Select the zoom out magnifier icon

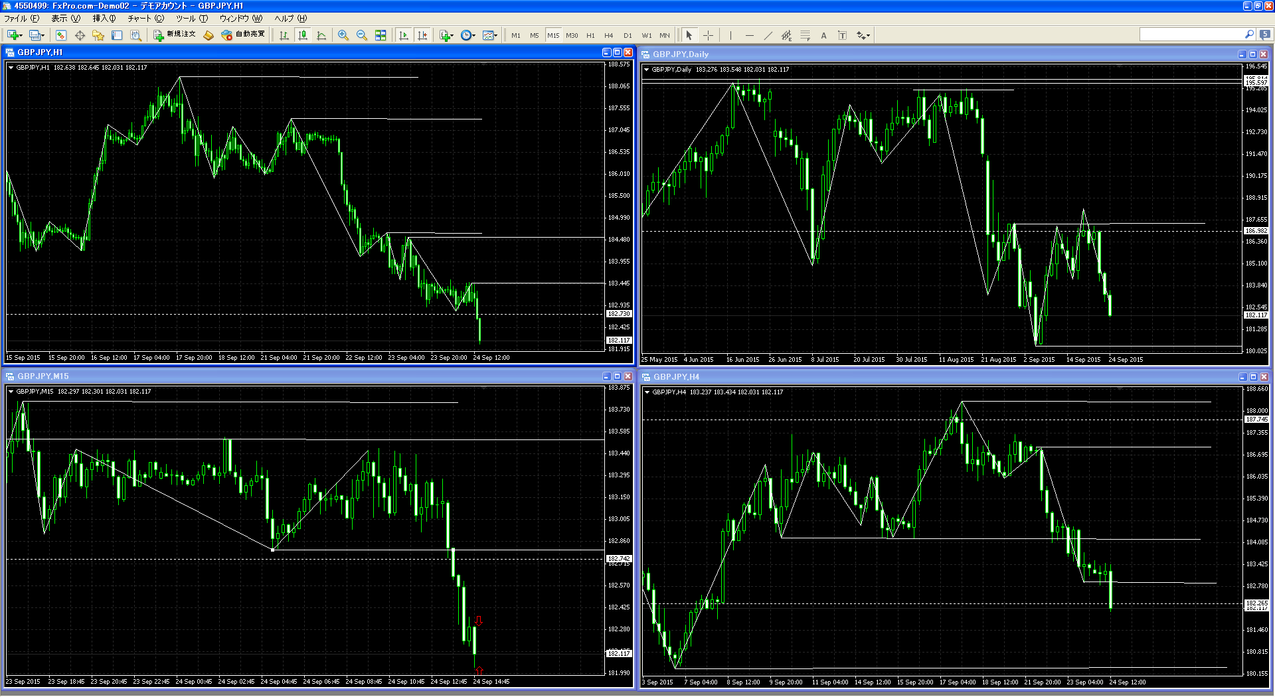362,35
